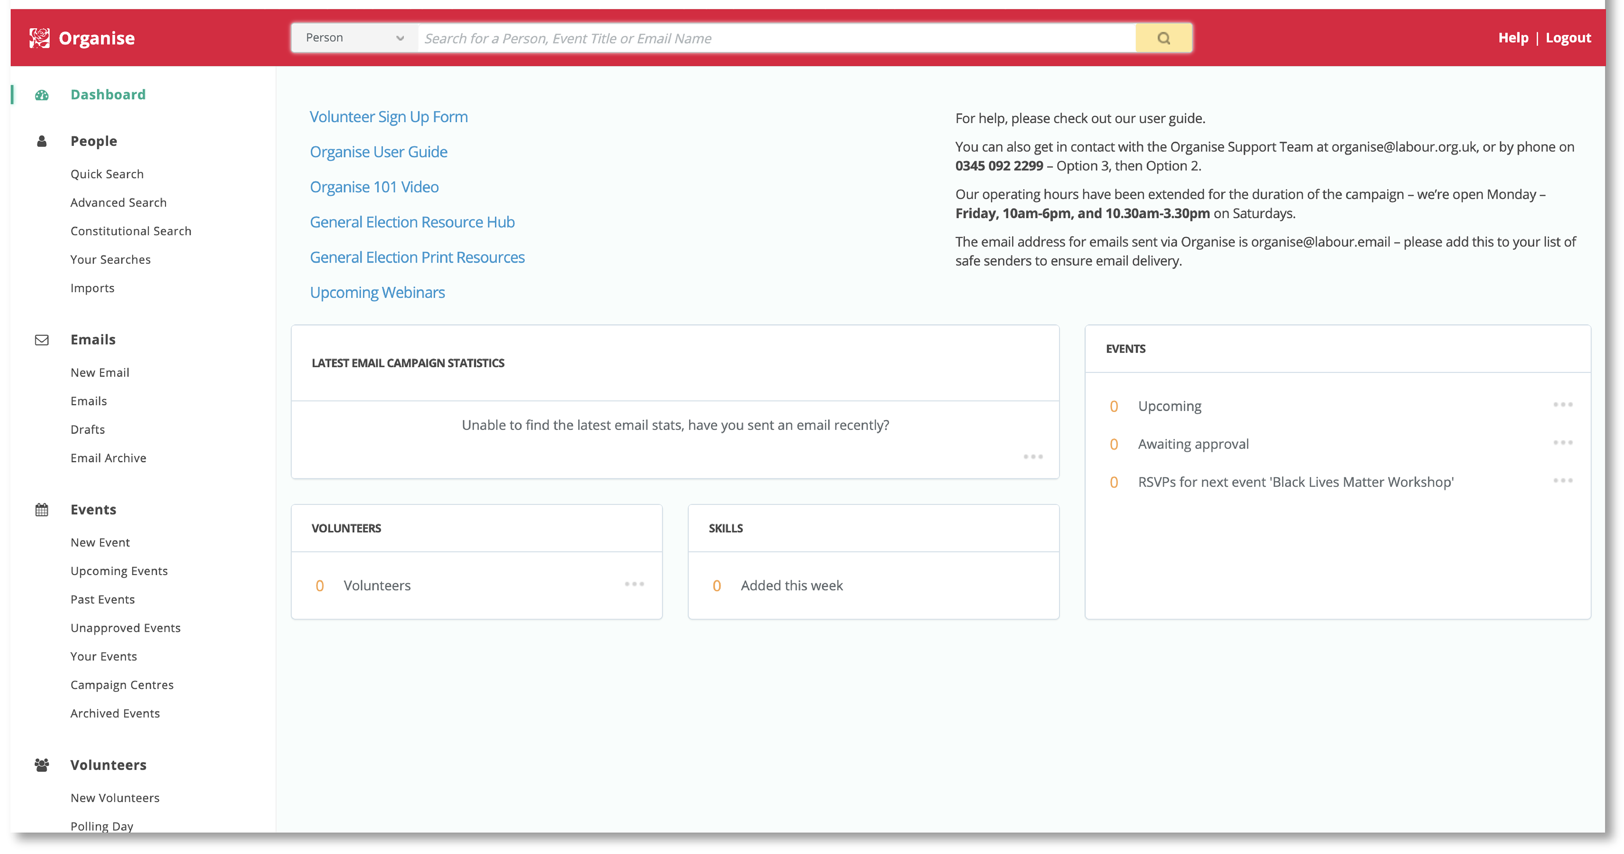Image resolution: width=1624 pixels, height=854 pixels.
Task: Open the Emails section heading
Action: (x=93, y=340)
